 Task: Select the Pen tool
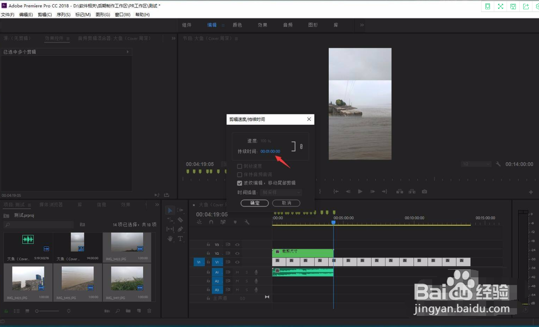180,229
